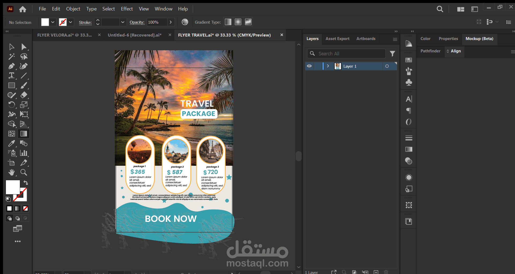Open the fill color dropdown
The width and height of the screenshot is (515, 274).
(53, 22)
